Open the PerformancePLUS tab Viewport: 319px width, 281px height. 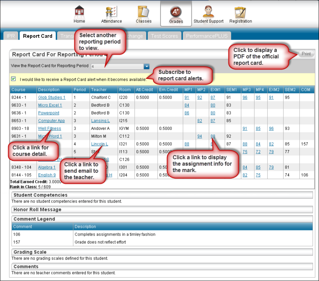pyautogui.click(x=207, y=36)
